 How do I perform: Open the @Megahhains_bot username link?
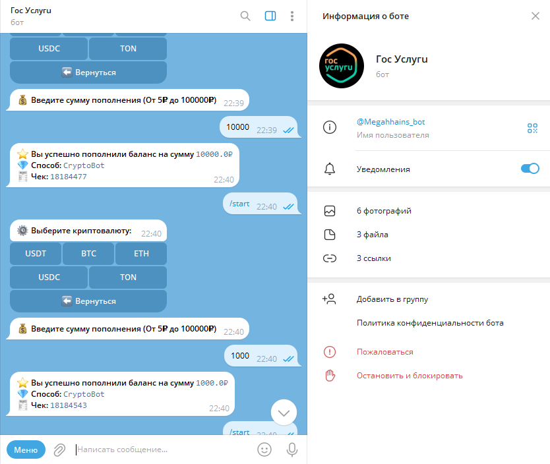[x=391, y=122]
